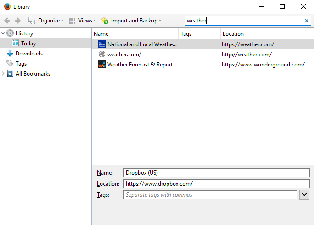Minimize the Library window

pos(262,6)
